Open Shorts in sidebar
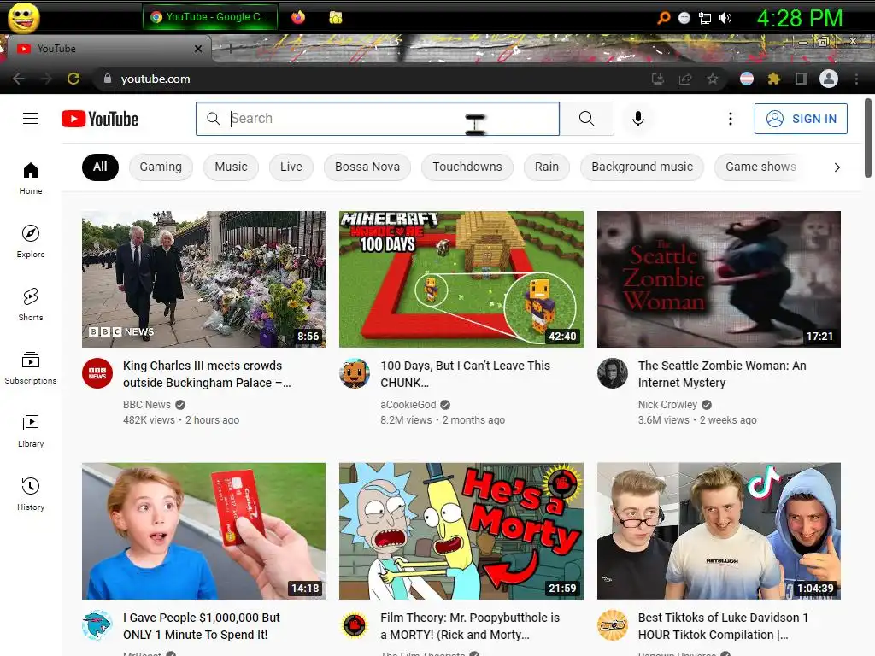 tap(31, 305)
